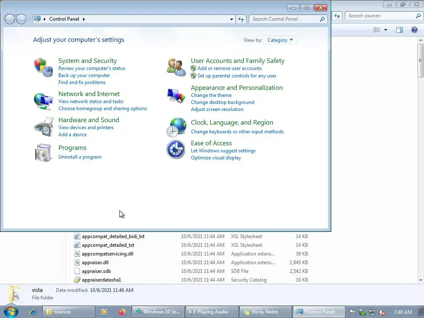
Task: Click the Control Panel address bar icon
Action: coord(37,19)
